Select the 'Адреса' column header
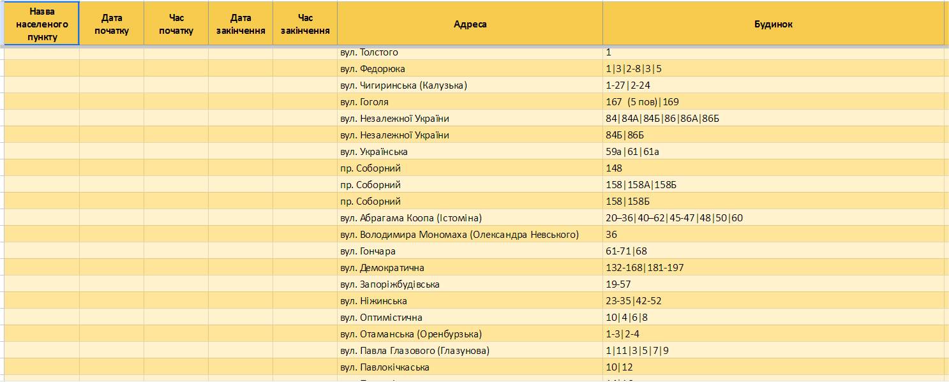 (470, 24)
